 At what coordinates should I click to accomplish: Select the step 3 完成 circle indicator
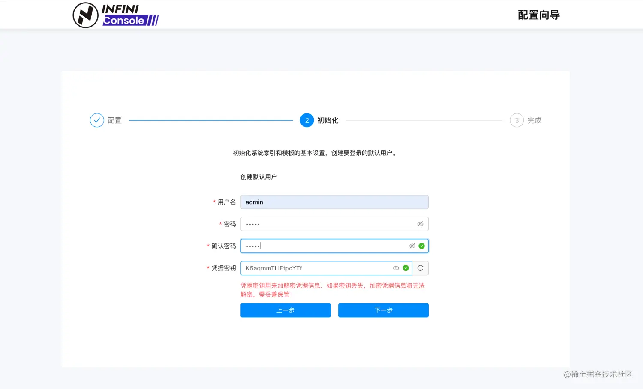[x=517, y=120]
